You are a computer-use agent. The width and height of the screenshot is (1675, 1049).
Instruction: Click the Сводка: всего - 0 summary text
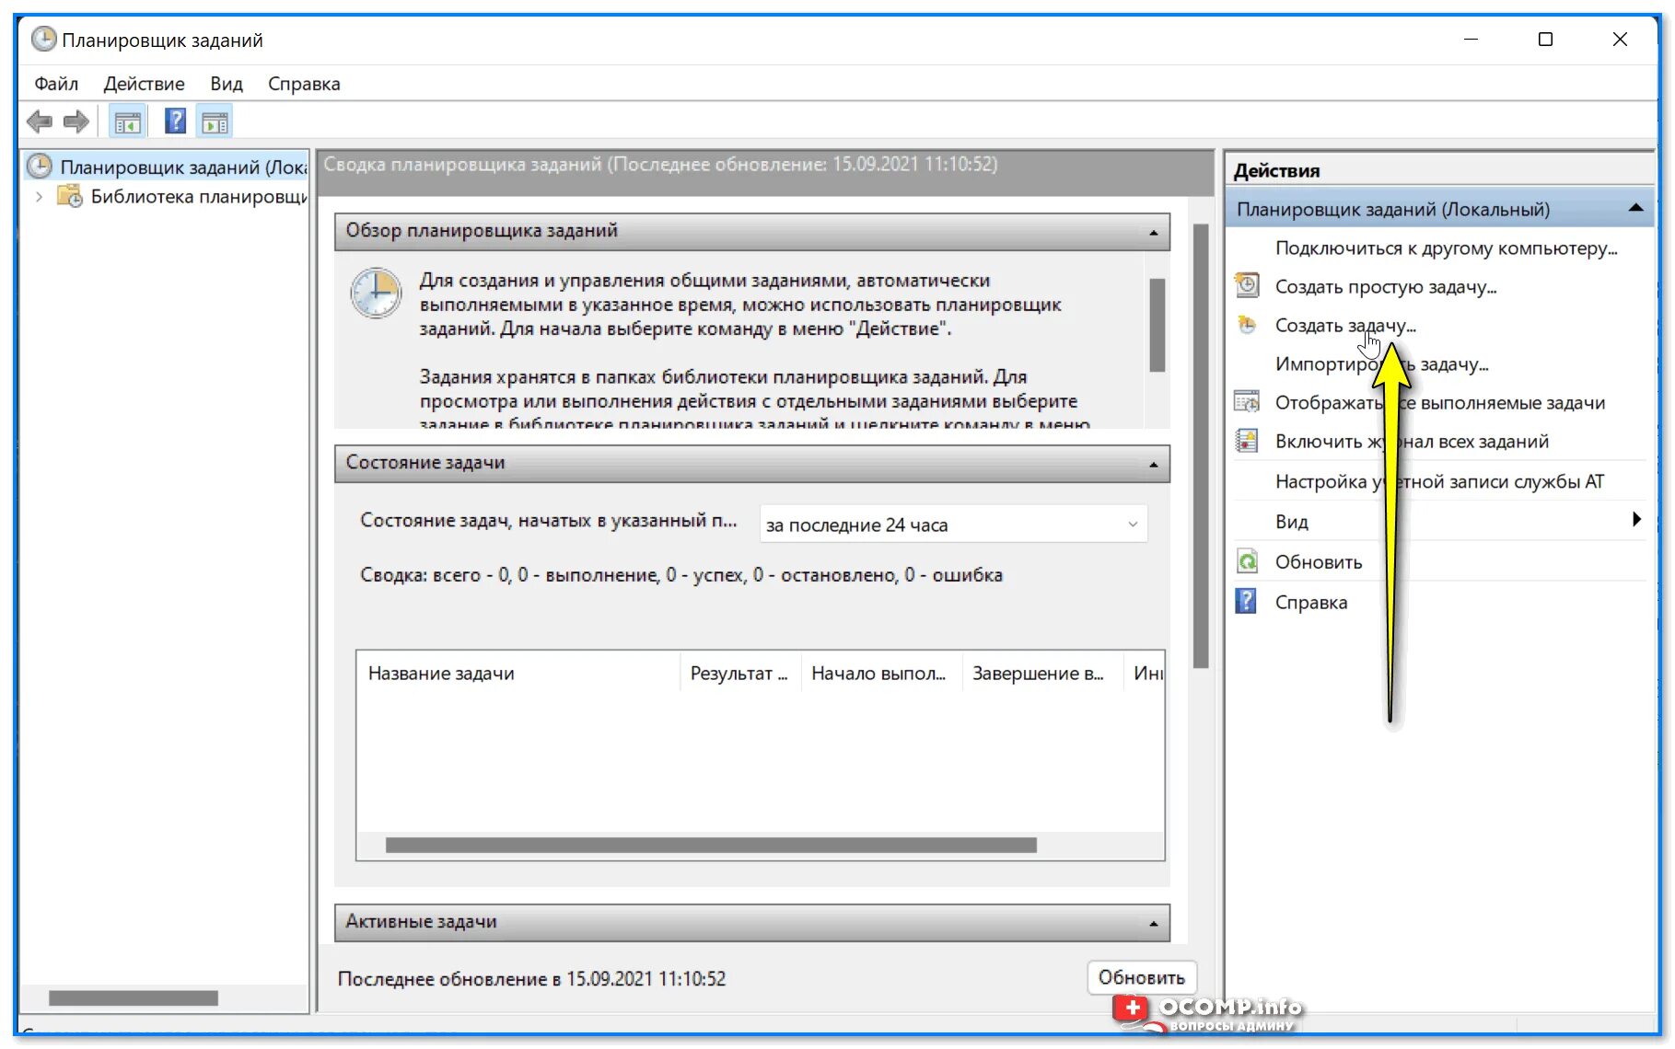681,575
